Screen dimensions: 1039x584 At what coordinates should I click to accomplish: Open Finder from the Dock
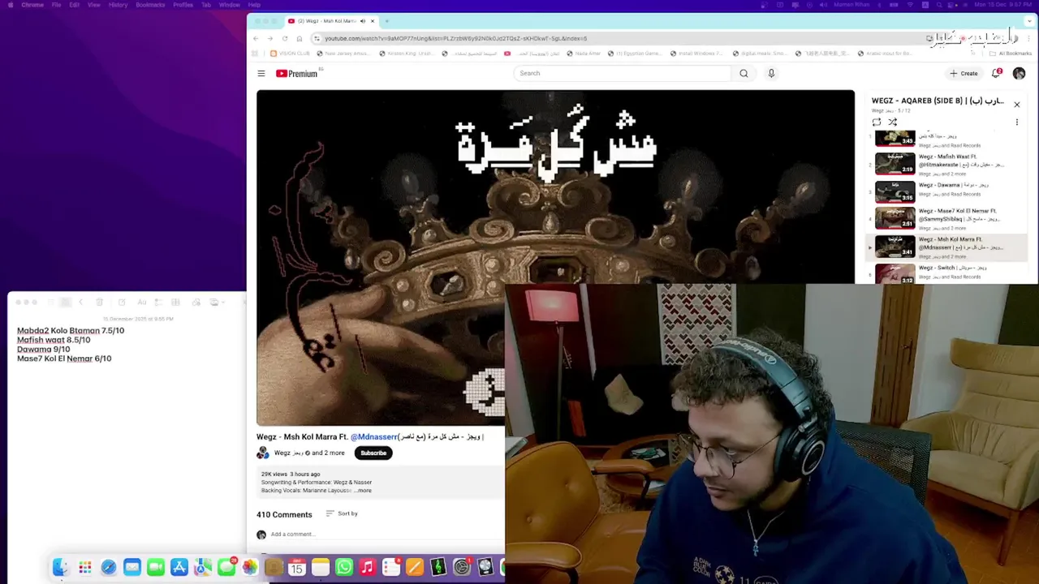tap(61, 567)
